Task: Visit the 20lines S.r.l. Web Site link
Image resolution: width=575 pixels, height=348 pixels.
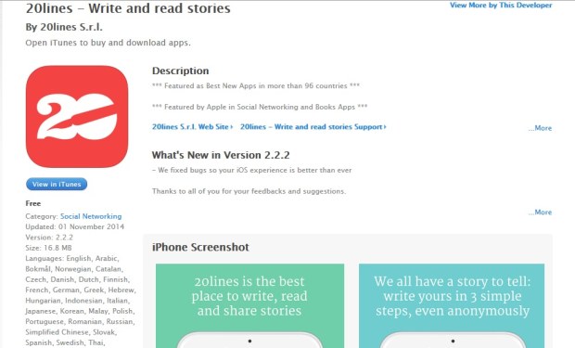Action: 190,127
